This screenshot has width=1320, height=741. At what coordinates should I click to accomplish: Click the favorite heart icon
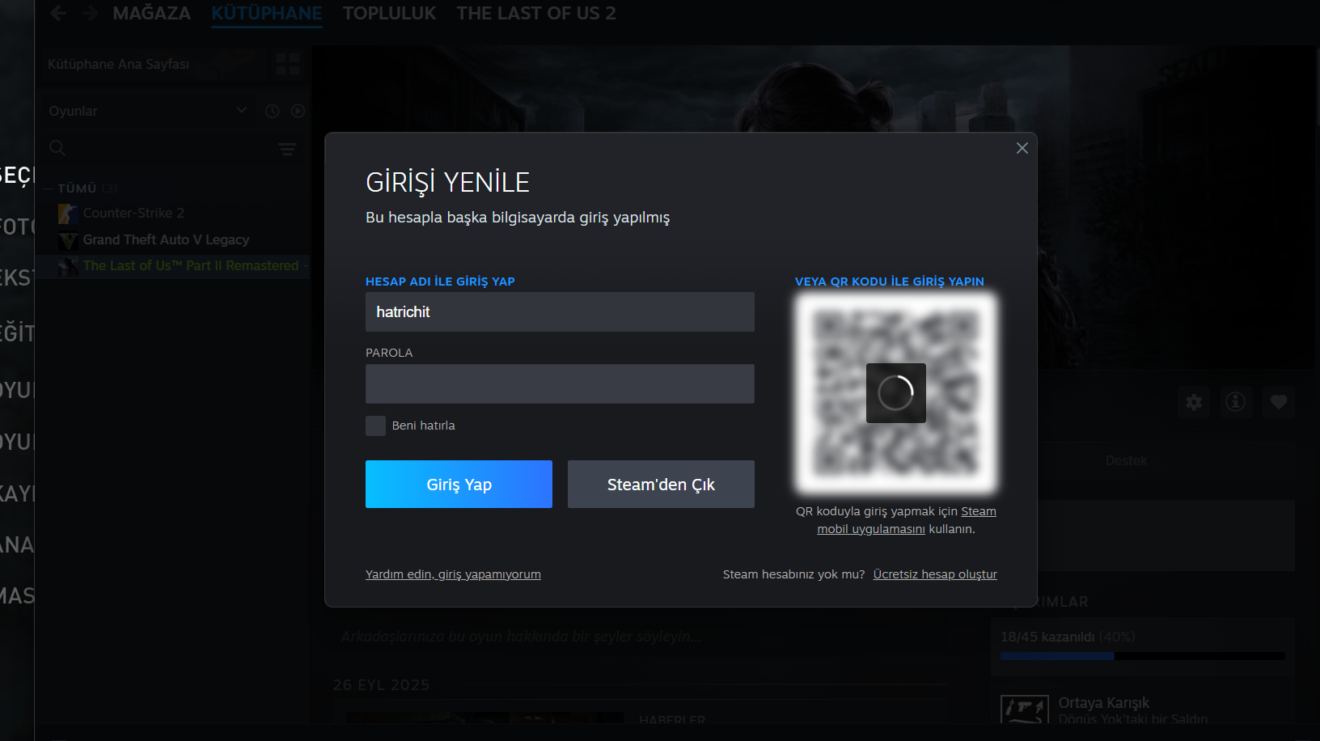(1278, 402)
